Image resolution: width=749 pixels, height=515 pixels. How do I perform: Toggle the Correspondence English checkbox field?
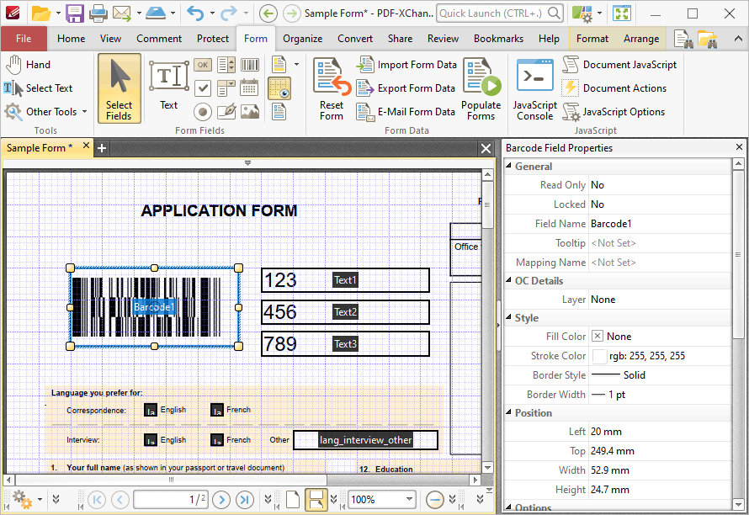(151, 410)
